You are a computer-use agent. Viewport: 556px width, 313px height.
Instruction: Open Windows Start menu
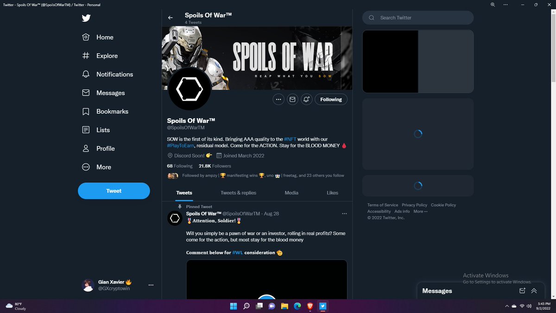pyautogui.click(x=233, y=306)
